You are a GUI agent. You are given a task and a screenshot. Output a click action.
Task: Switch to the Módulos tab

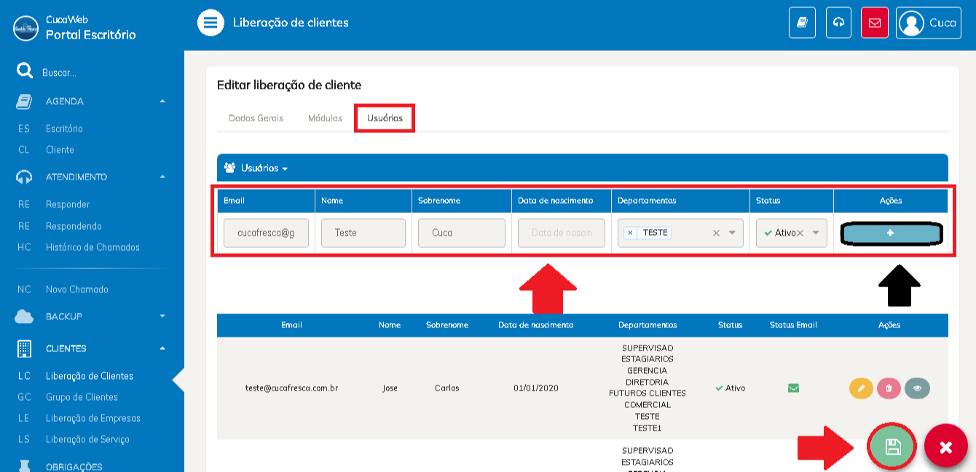[x=325, y=118]
